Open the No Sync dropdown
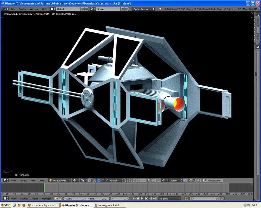 pos(170,198)
